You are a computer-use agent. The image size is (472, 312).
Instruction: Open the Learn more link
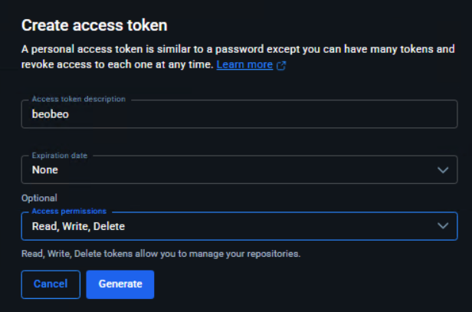pyautogui.click(x=244, y=65)
